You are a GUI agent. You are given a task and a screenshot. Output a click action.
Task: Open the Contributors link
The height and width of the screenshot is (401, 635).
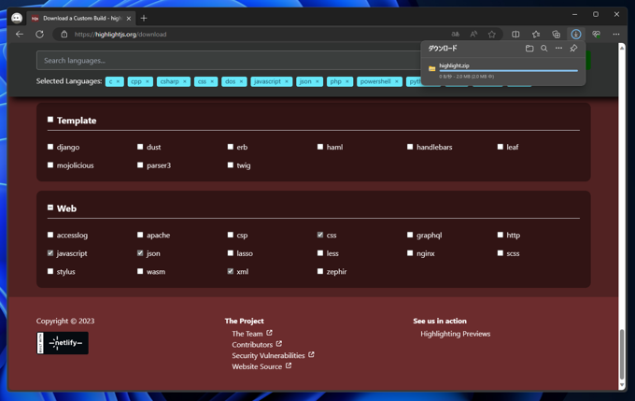click(x=252, y=345)
